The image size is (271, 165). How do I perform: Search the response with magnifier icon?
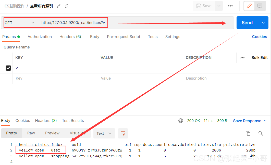(x=261, y=133)
